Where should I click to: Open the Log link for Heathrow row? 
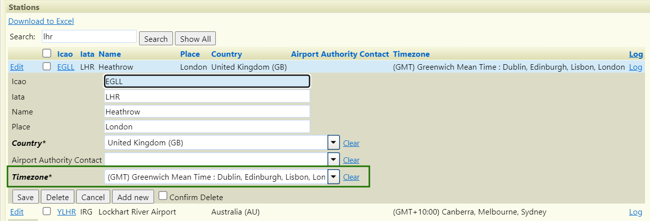click(x=636, y=67)
